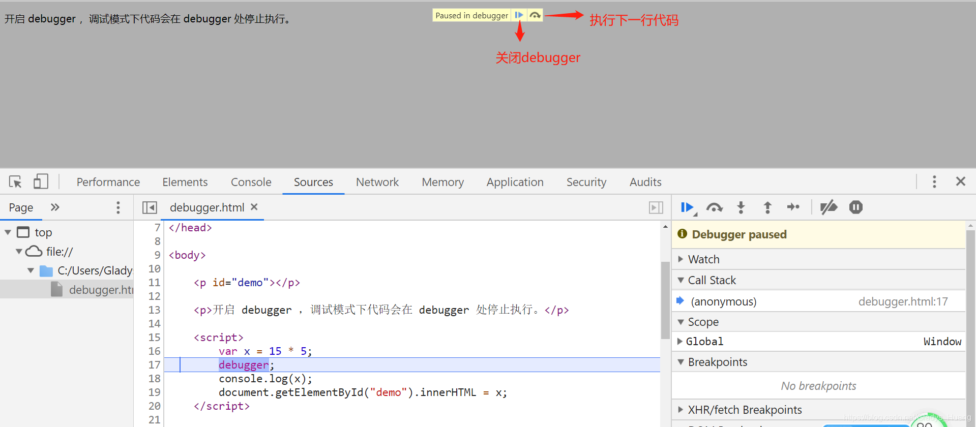Select debugger.html in file tree
The height and width of the screenshot is (427, 976).
(101, 290)
